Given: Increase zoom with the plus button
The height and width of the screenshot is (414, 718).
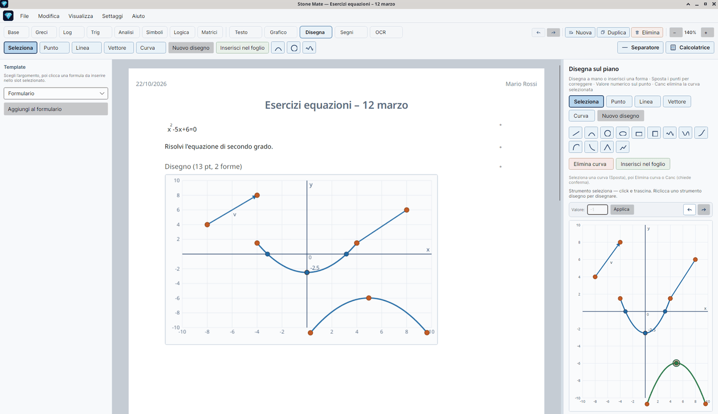Looking at the screenshot, I should (706, 32).
